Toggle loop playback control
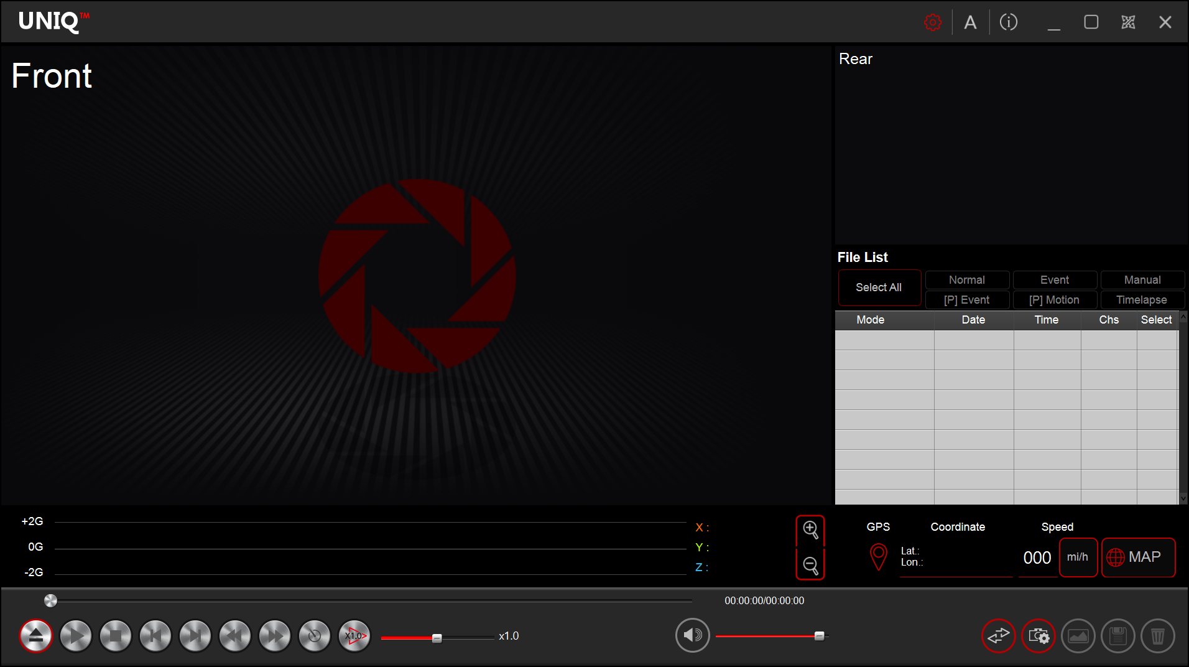The height and width of the screenshot is (667, 1189). coord(314,636)
